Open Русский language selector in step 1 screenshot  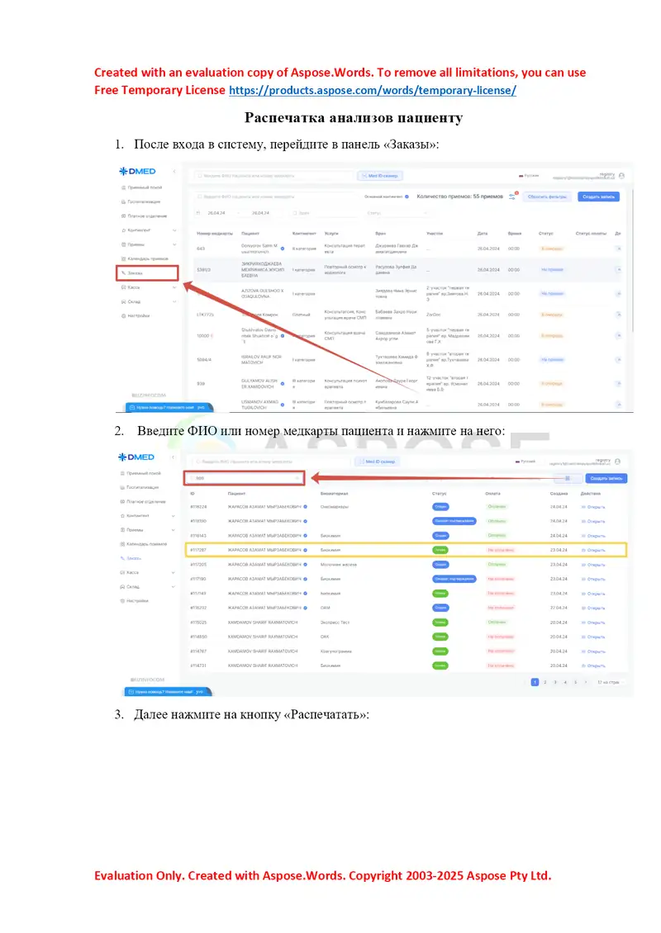[x=529, y=176]
